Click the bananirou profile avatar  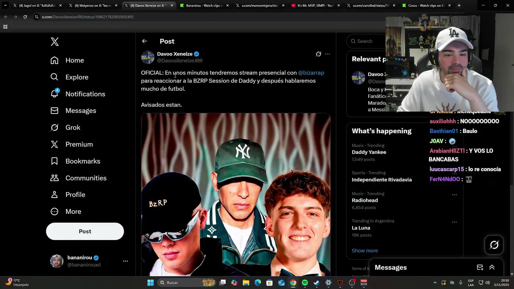pyautogui.click(x=57, y=261)
